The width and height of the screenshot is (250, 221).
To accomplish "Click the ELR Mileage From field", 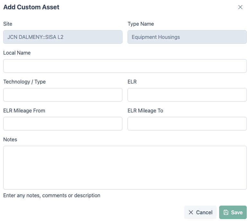I will pyautogui.click(x=63, y=124).
